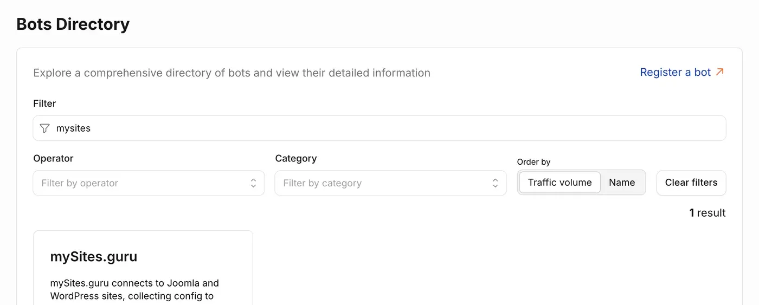Click the mySites.guru card description text

(x=134, y=289)
